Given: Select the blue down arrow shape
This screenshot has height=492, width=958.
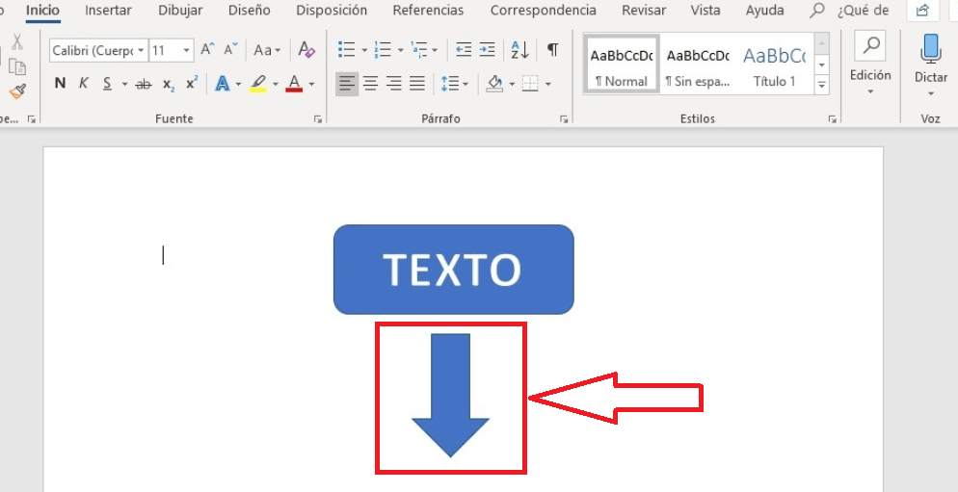Looking at the screenshot, I should 450,395.
